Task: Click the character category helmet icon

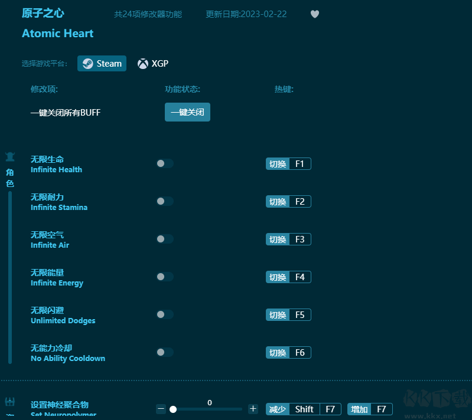Action: 10,157
